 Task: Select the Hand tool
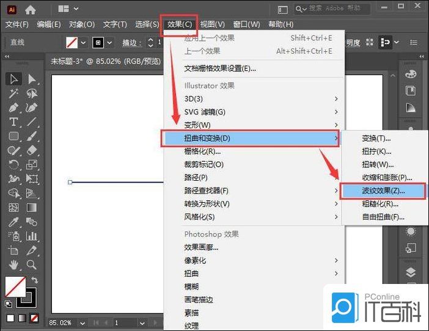click(x=13, y=265)
